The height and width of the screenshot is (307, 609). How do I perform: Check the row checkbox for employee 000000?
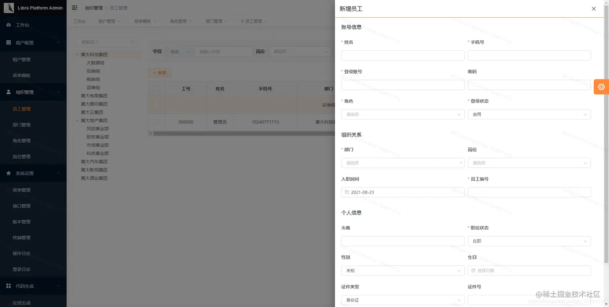point(157,122)
